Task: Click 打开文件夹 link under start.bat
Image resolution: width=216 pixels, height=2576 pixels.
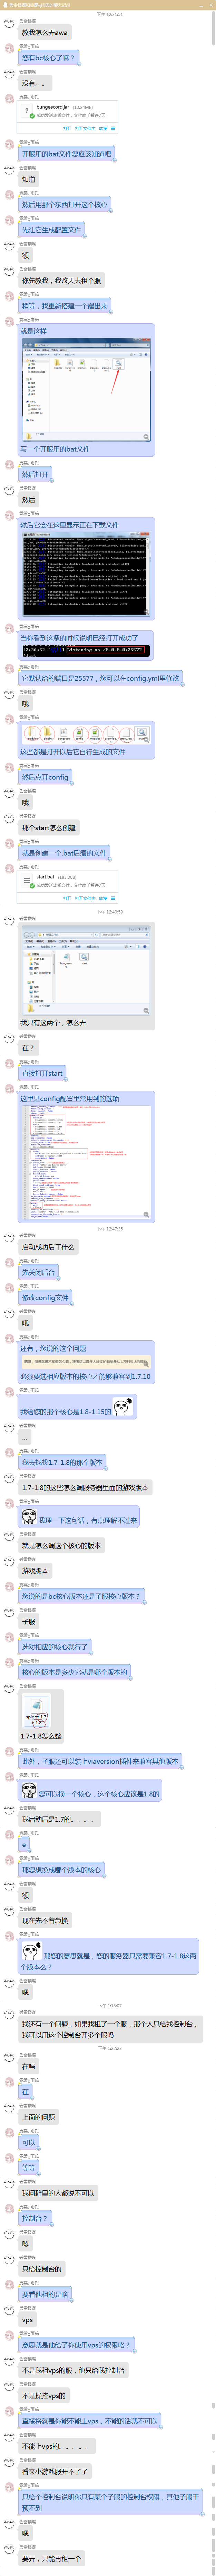Action: [x=85, y=898]
